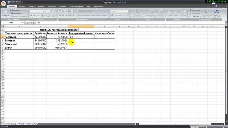Image resolution: width=228 pixels, height=128 pixels.
Task: Click the Increase Font Size icon
Action: (x=51, y=11)
